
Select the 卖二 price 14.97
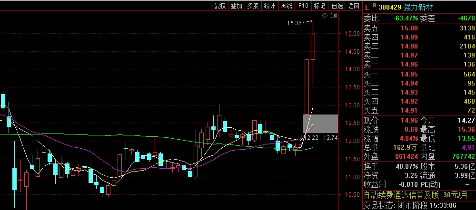[409, 55]
